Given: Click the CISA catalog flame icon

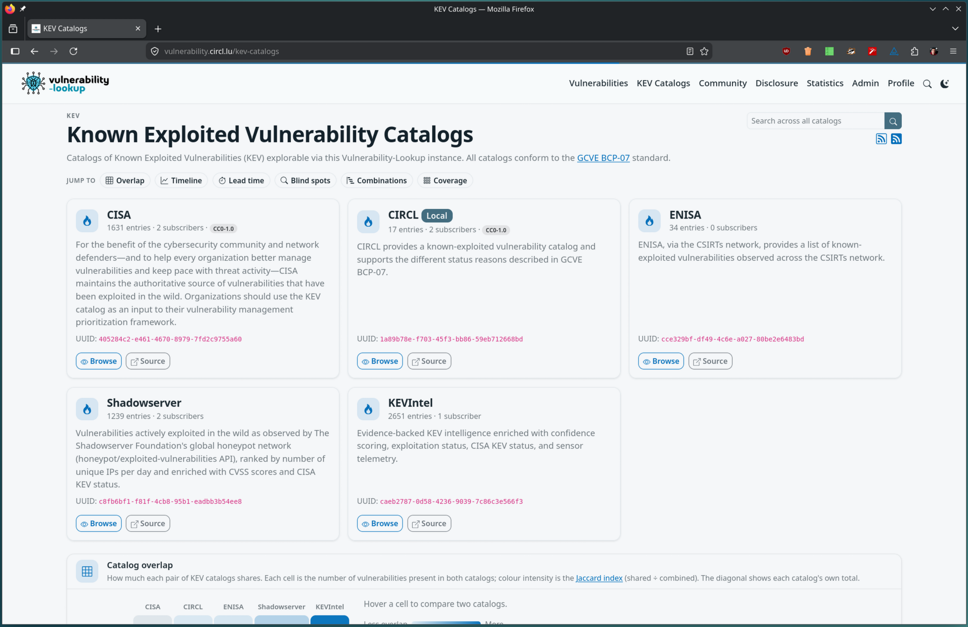Looking at the screenshot, I should point(87,221).
